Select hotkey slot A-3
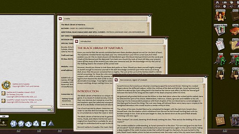Image resolution: width=239 pixels, height=134 pixels. click(x=39, y=130)
